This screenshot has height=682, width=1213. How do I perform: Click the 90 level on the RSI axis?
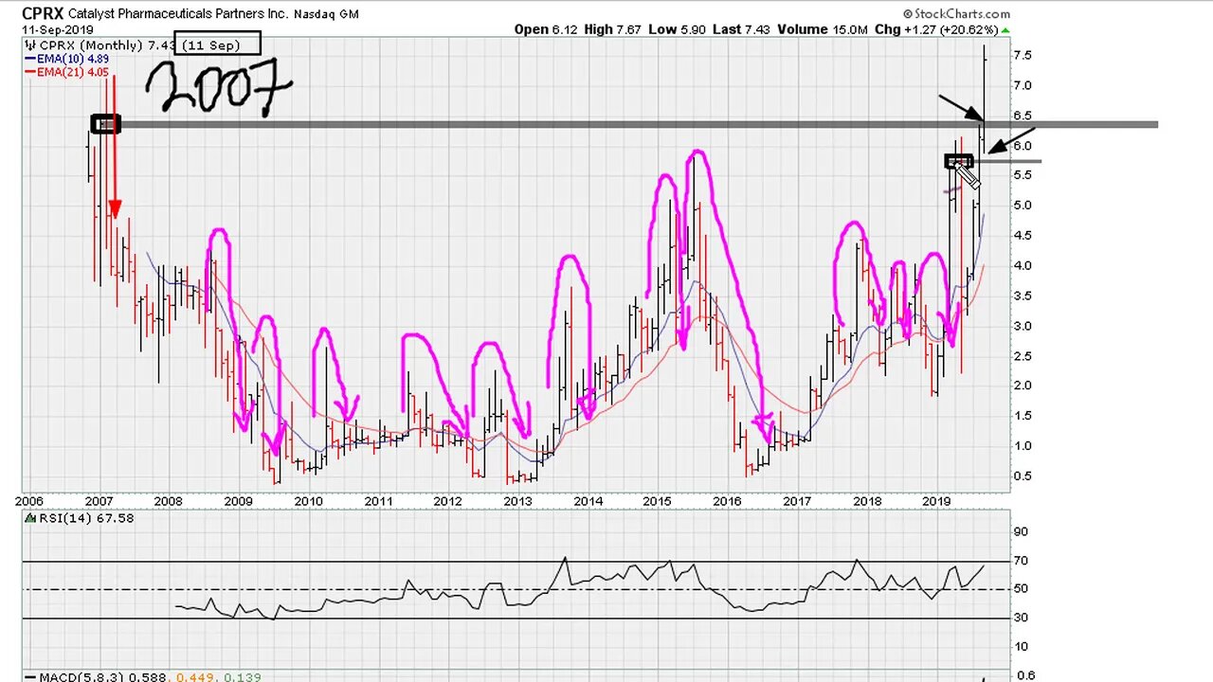(x=1021, y=532)
